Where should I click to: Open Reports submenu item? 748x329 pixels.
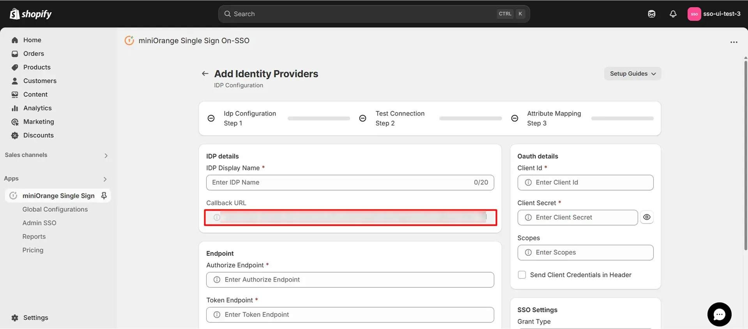click(34, 236)
